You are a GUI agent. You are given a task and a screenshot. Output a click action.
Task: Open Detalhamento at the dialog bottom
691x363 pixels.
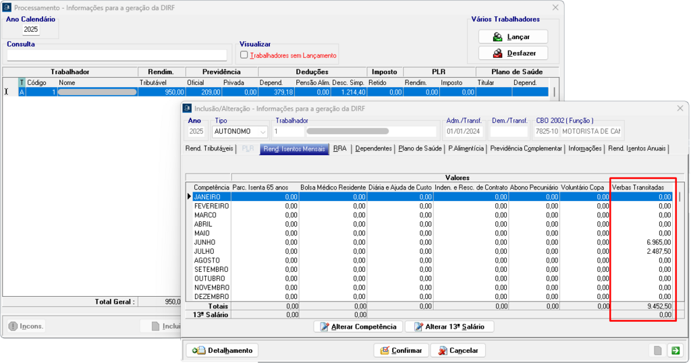click(223, 350)
